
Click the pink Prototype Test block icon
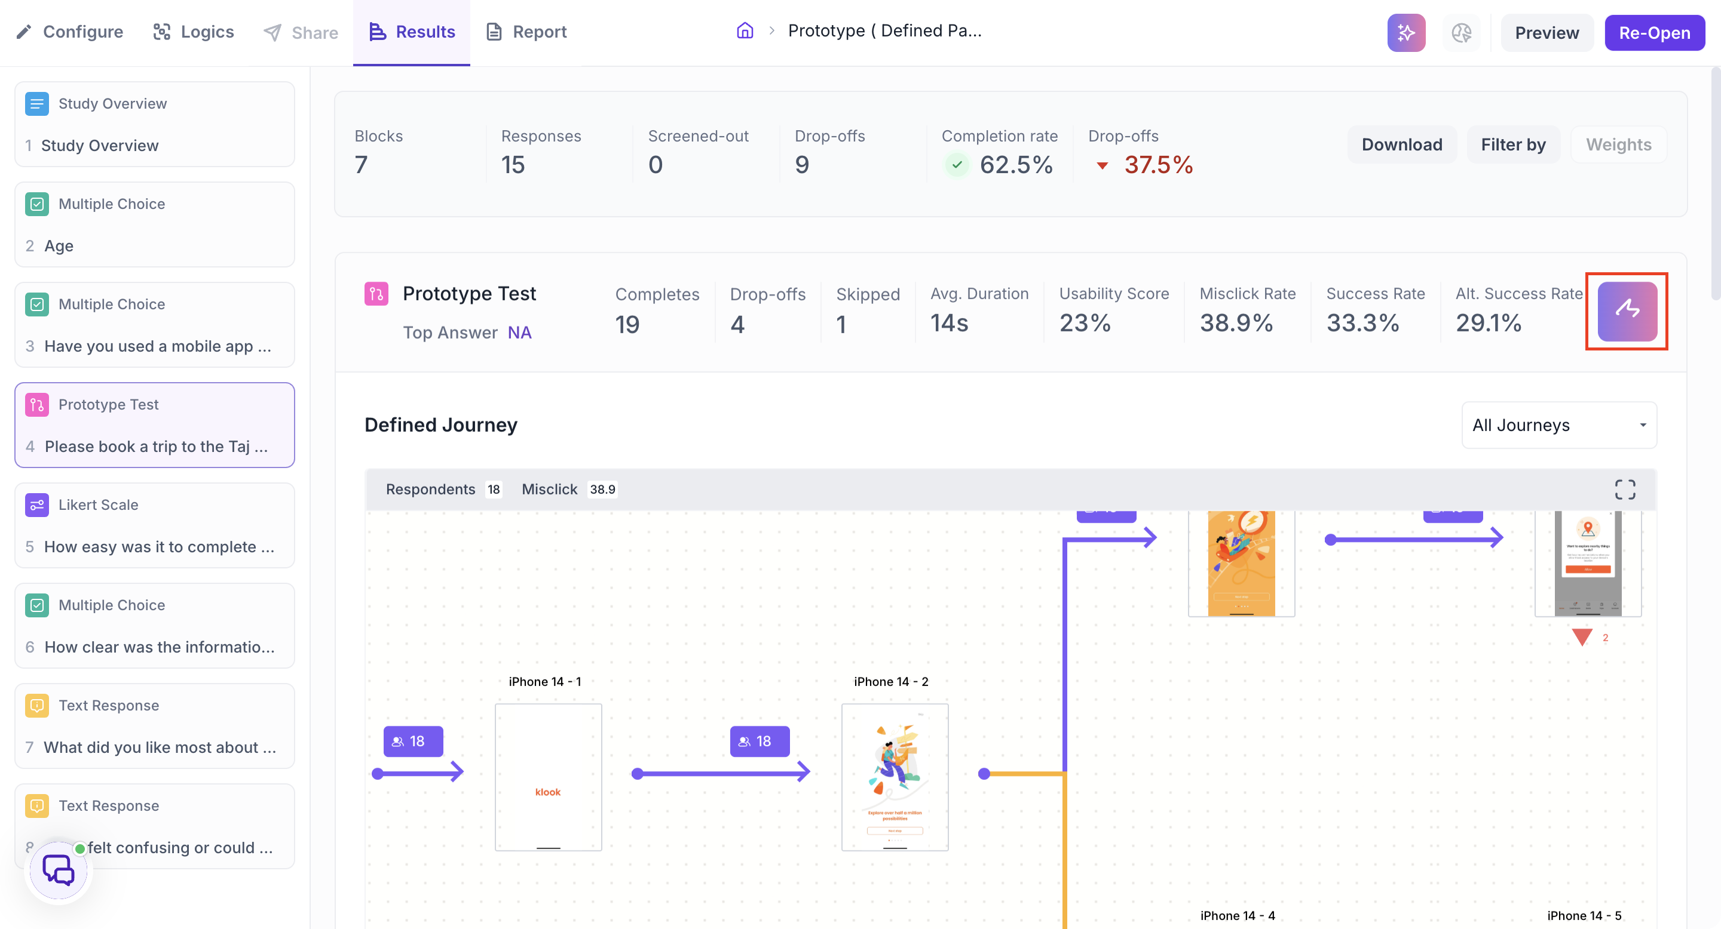point(376,294)
